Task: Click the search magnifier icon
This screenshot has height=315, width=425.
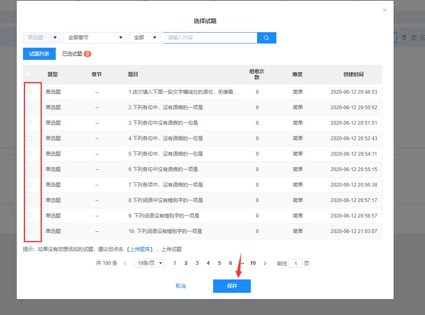Action: [x=266, y=38]
